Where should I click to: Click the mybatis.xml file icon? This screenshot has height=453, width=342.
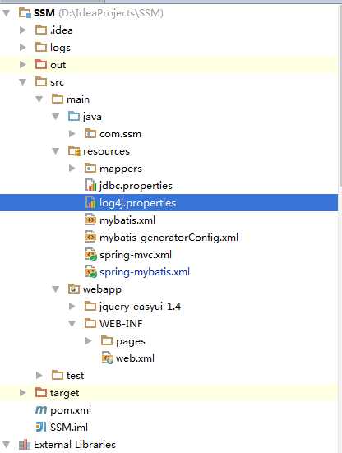(x=90, y=220)
